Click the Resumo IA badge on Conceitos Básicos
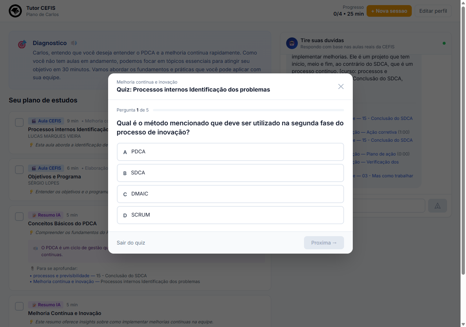 46,215
